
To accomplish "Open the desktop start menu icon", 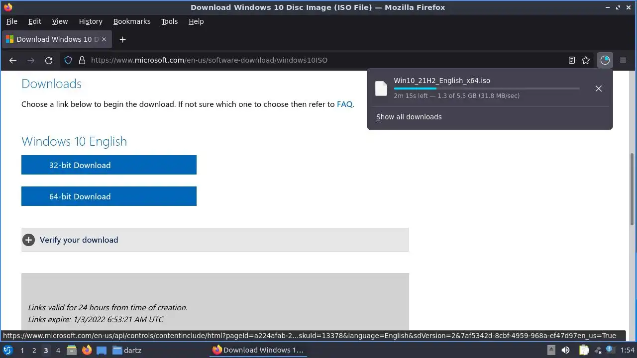I will point(8,350).
